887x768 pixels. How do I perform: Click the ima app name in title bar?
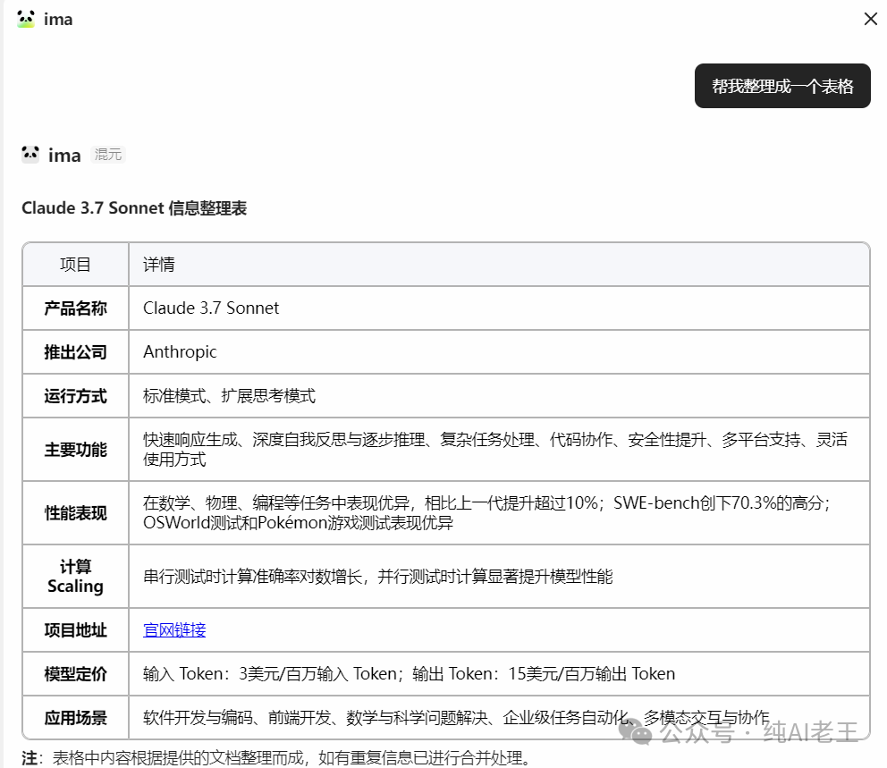pyautogui.click(x=58, y=20)
